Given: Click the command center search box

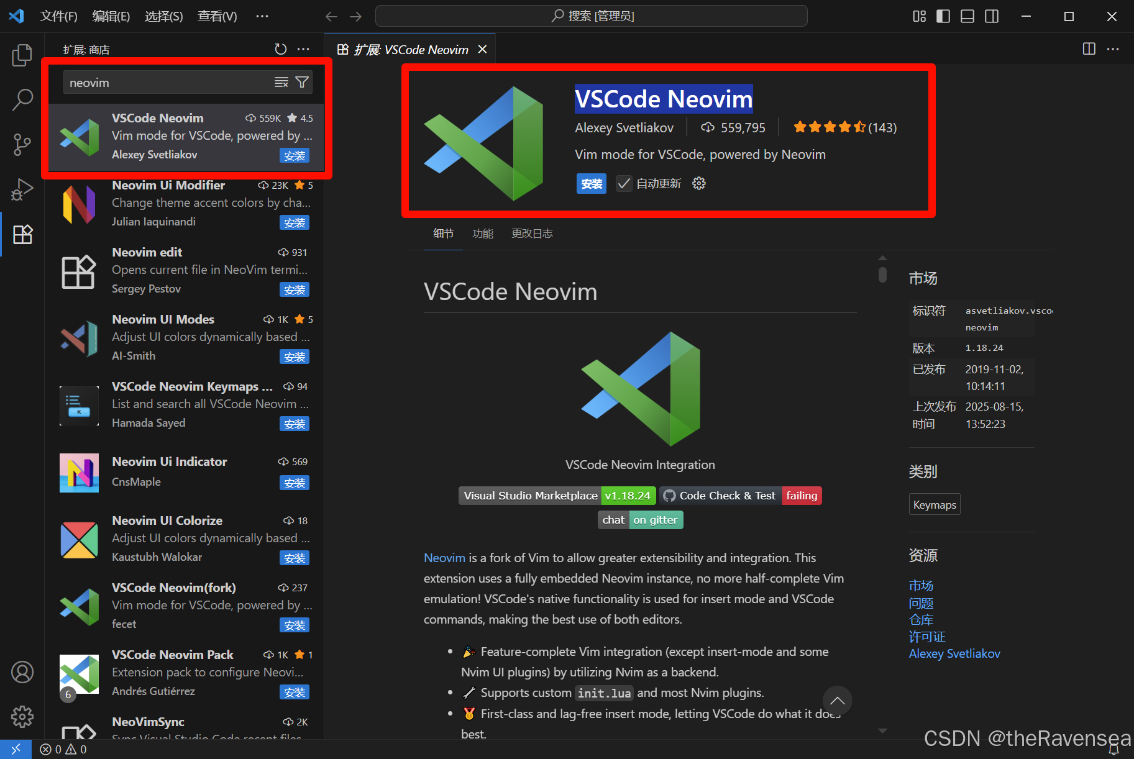Looking at the screenshot, I should (x=592, y=16).
